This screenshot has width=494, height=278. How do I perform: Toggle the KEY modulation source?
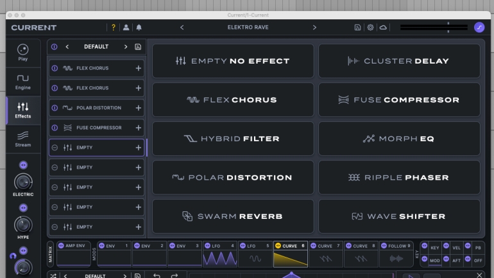coord(435,248)
